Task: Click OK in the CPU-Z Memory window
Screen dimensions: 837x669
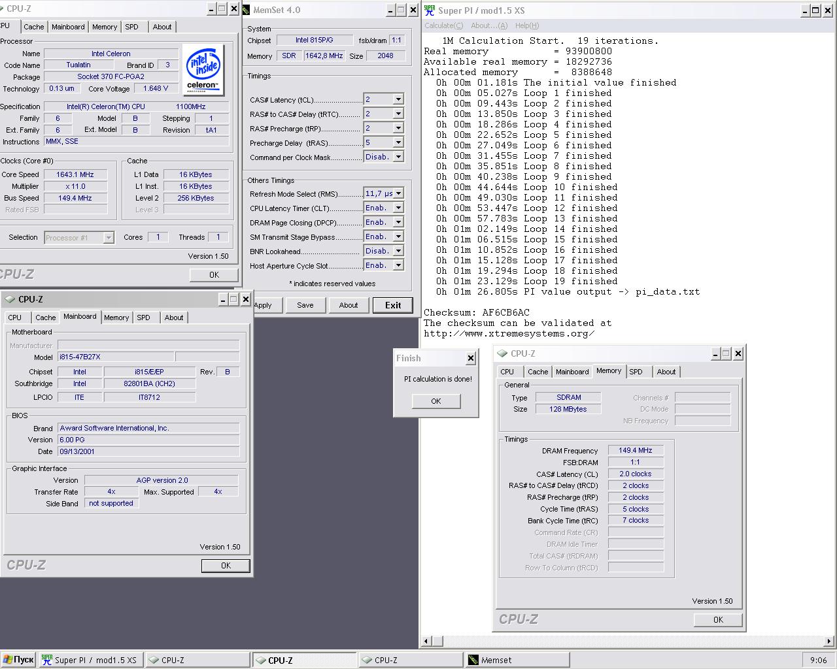Action: coord(718,620)
